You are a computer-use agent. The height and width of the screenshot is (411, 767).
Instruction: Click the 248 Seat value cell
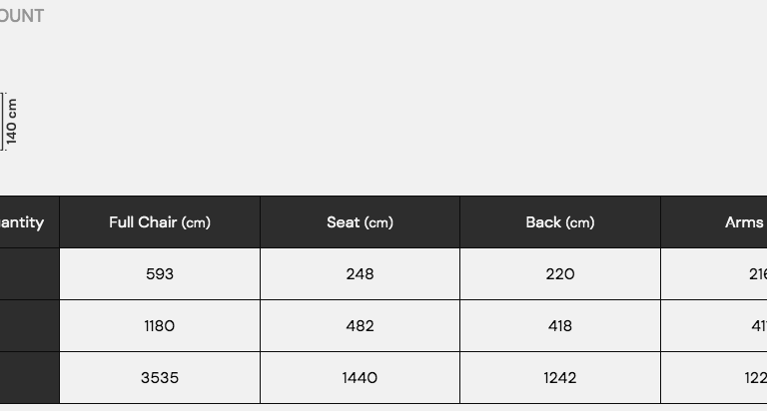tap(360, 273)
